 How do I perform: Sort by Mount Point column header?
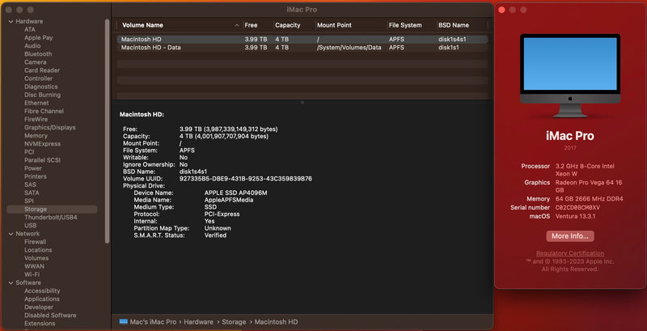[x=334, y=25]
